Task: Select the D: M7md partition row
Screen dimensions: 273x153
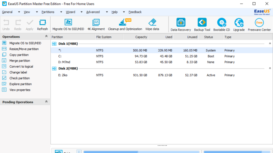Action: 161,62
